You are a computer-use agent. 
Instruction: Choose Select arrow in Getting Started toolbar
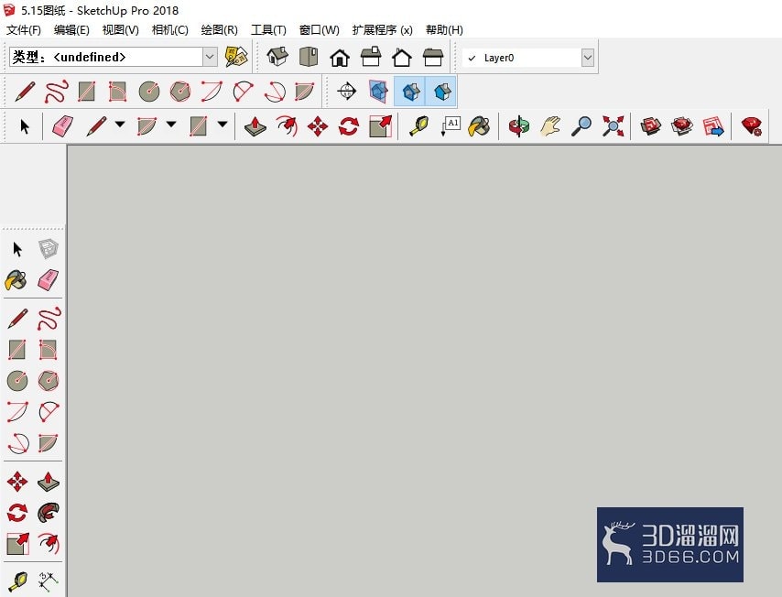coord(25,126)
